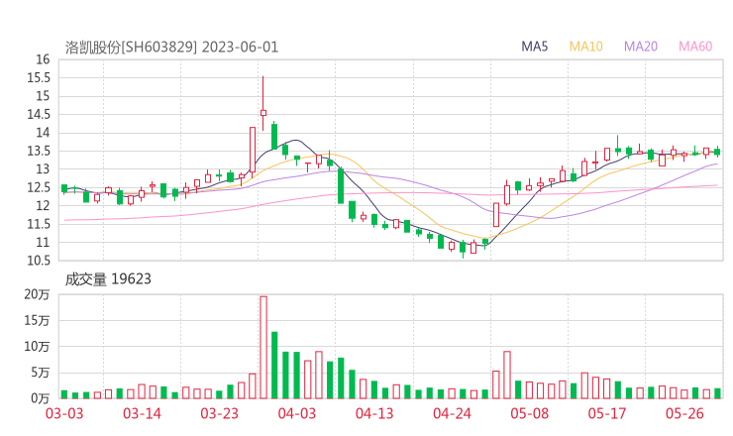733x436 pixels.
Task: Click the 15.5 price axis label
Action: (x=39, y=77)
